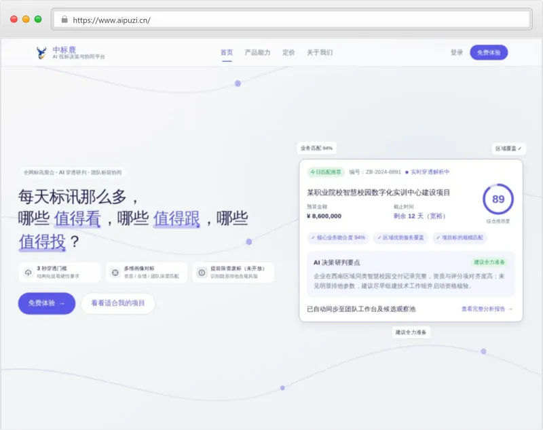
Task: Click the green maximize window button
Action: (38, 20)
